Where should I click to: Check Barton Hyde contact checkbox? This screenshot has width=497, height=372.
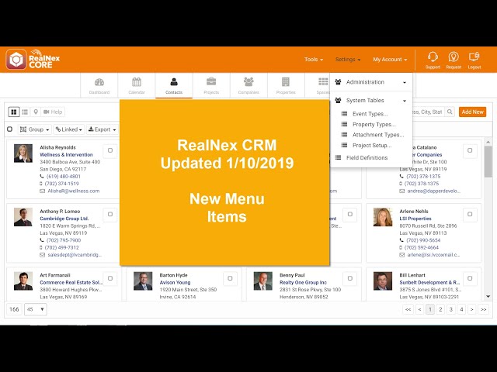pyautogui.click(x=230, y=278)
